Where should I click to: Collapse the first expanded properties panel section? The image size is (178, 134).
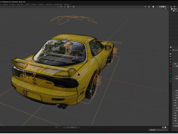tap(174, 64)
